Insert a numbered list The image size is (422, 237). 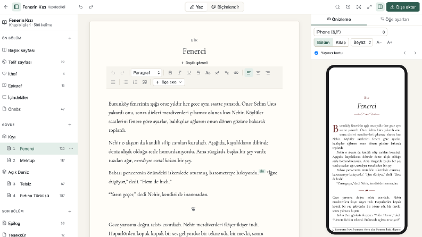[135, 82]
